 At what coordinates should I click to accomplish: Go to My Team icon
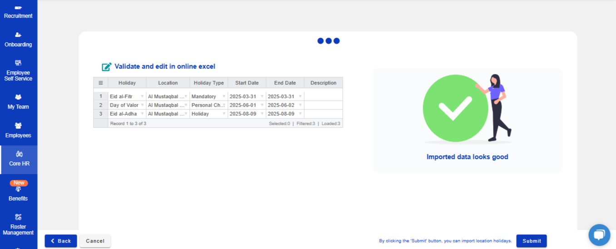18,97
